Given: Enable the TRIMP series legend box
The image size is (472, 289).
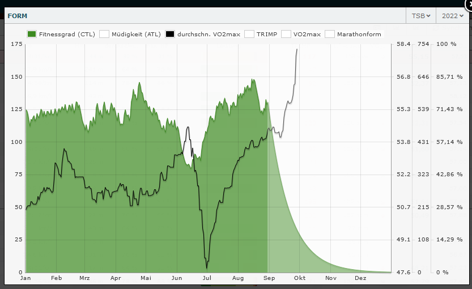Looking at the screenshot, I should click(249, 34).
